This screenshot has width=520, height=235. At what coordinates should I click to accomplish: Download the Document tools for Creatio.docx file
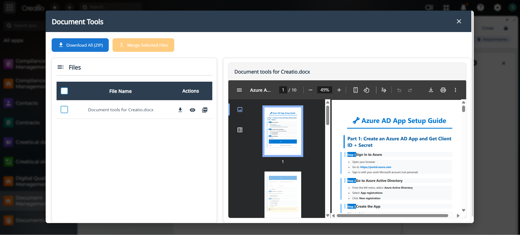[x=180, y=110]
